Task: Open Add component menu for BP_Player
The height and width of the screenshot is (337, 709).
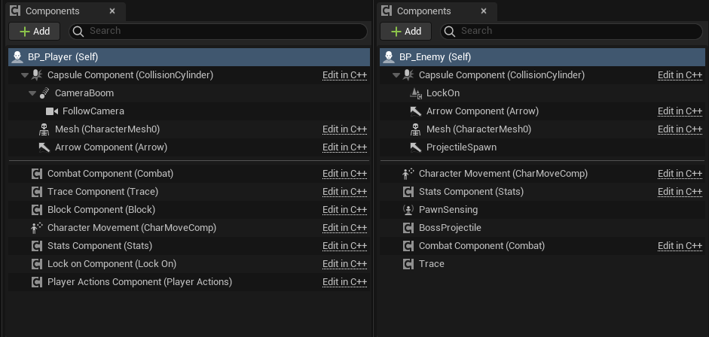Action: click(35, 31)
